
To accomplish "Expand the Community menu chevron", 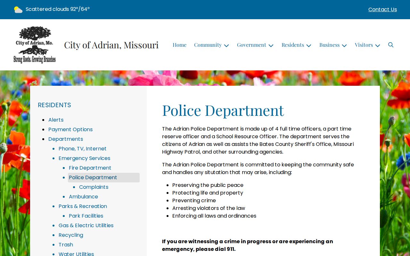I will pos(226,45).
